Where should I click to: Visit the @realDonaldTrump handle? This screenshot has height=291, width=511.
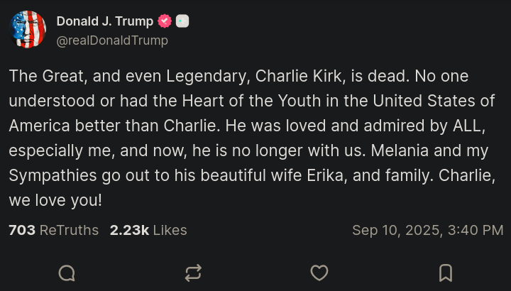(x=112, y=40)
